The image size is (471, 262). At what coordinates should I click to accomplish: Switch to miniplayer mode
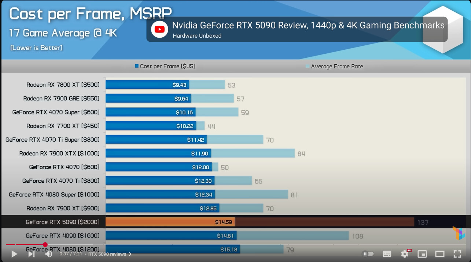point(422,254)
